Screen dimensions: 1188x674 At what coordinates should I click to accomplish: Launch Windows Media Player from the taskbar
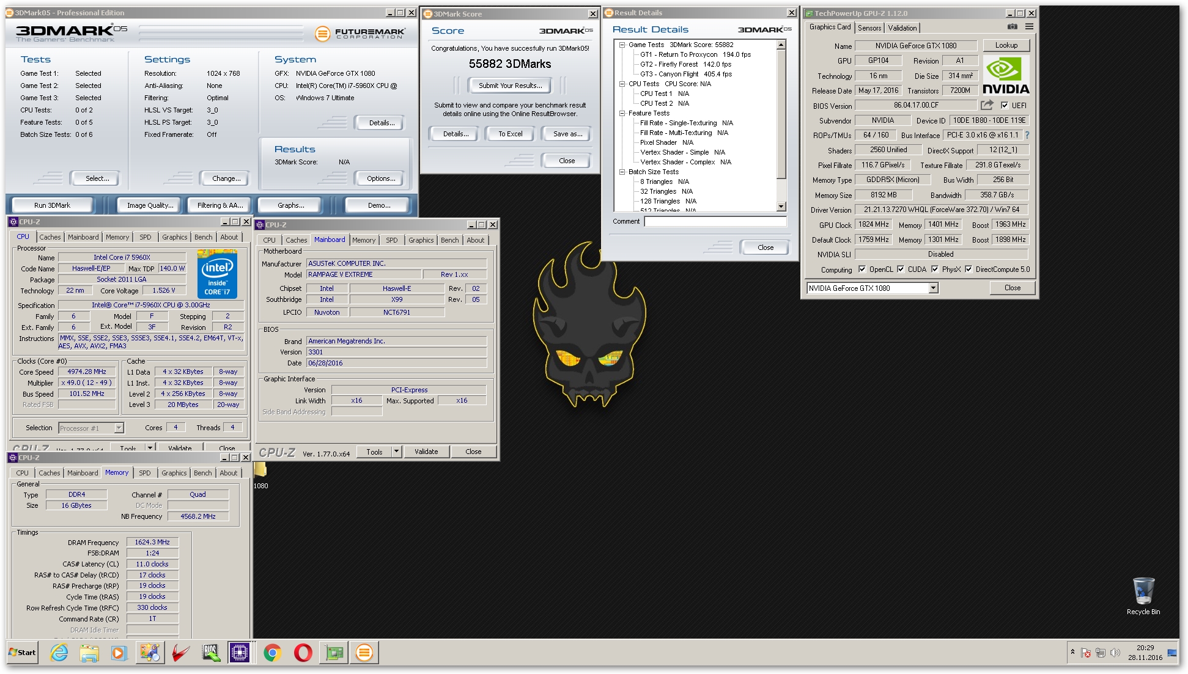(119, 653)
